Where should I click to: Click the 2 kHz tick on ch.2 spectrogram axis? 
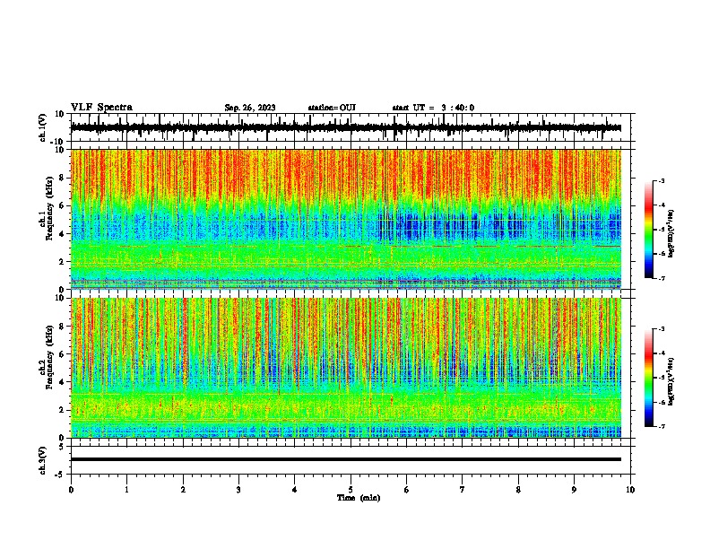pos(63,410)
